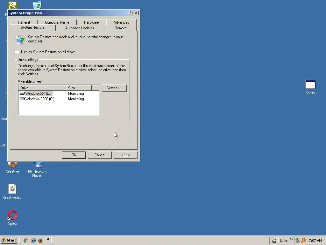Open the Hardware tab

pyautogui.click(x=91, y=22)
